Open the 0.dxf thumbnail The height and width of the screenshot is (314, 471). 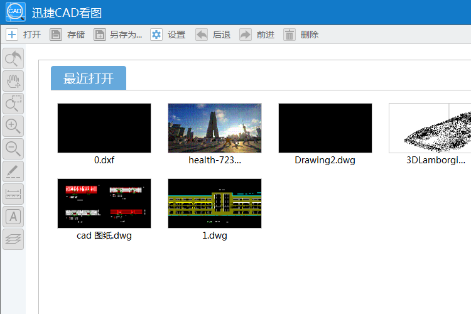pos(104,128)
